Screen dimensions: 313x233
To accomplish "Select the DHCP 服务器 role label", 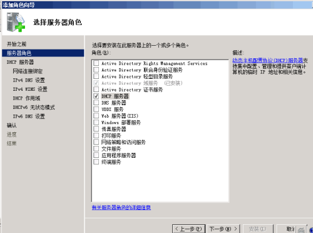I will click(x=115, y=96).
